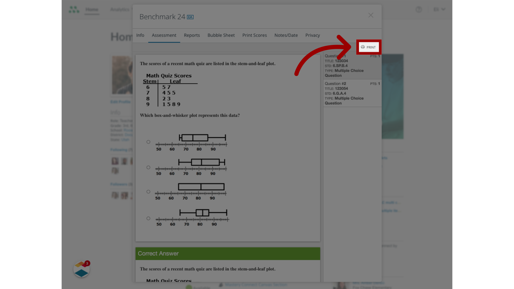Click the Print icon in top right
This screenshot has width=514, height=289.
(x=369, y=47)
